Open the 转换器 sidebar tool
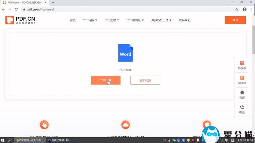 pyautogui.click(x=242, y=65)
